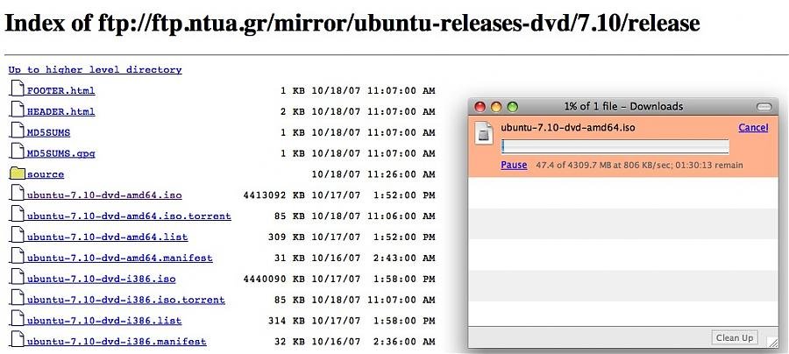The image size is (789, 354).
Task: Click the file icon next to HEADER.html
Action: click(x=17, y=110)
